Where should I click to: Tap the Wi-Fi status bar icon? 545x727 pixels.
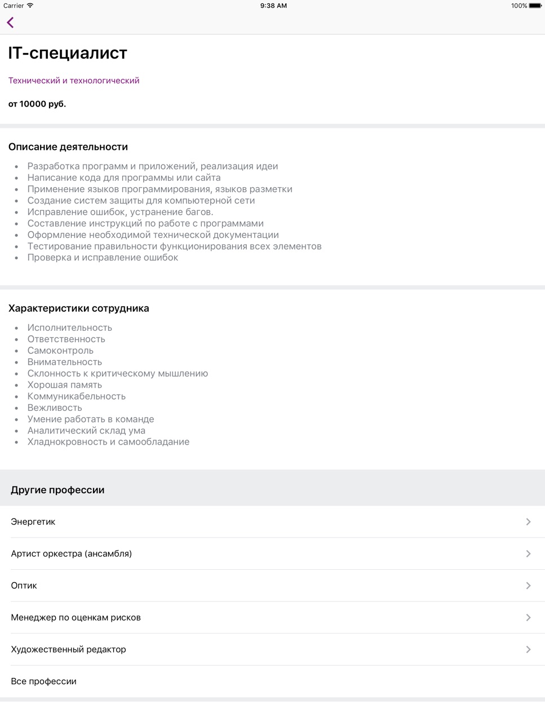(30, 6)
